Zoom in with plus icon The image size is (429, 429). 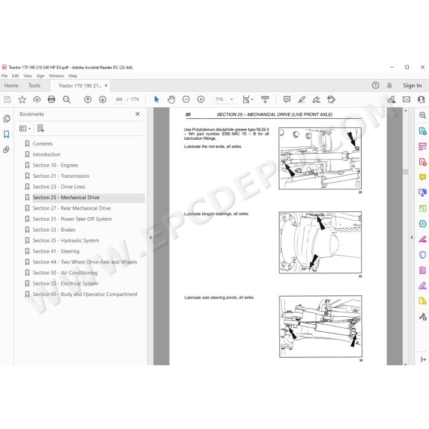(x=201, y=99)
